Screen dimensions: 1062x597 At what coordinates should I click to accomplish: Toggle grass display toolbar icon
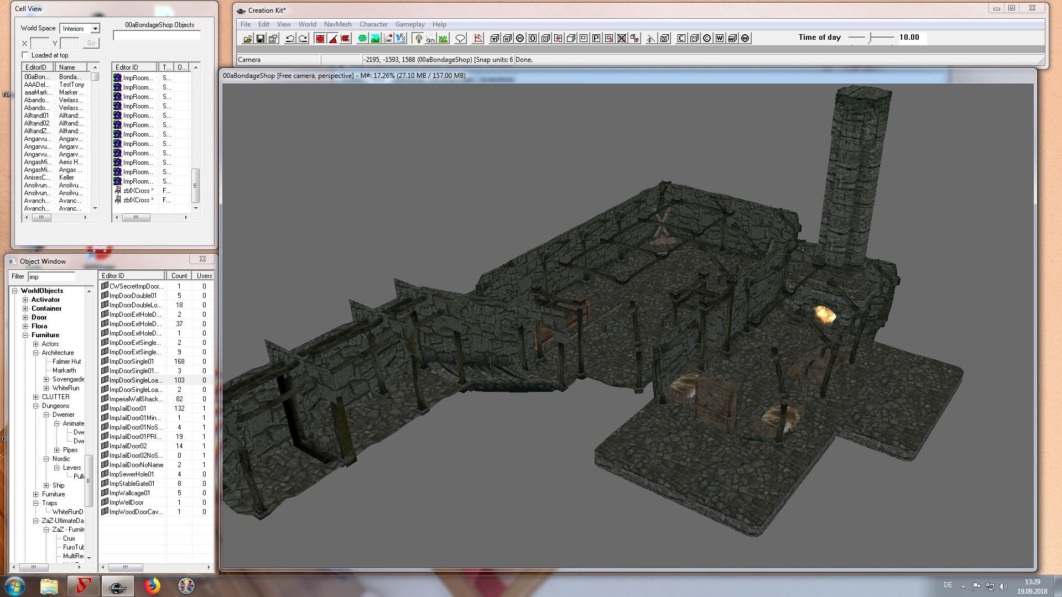pos(443,38)
